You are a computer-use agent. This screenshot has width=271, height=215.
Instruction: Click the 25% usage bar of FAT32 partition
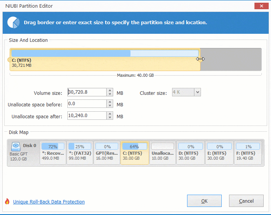(80, 147)
